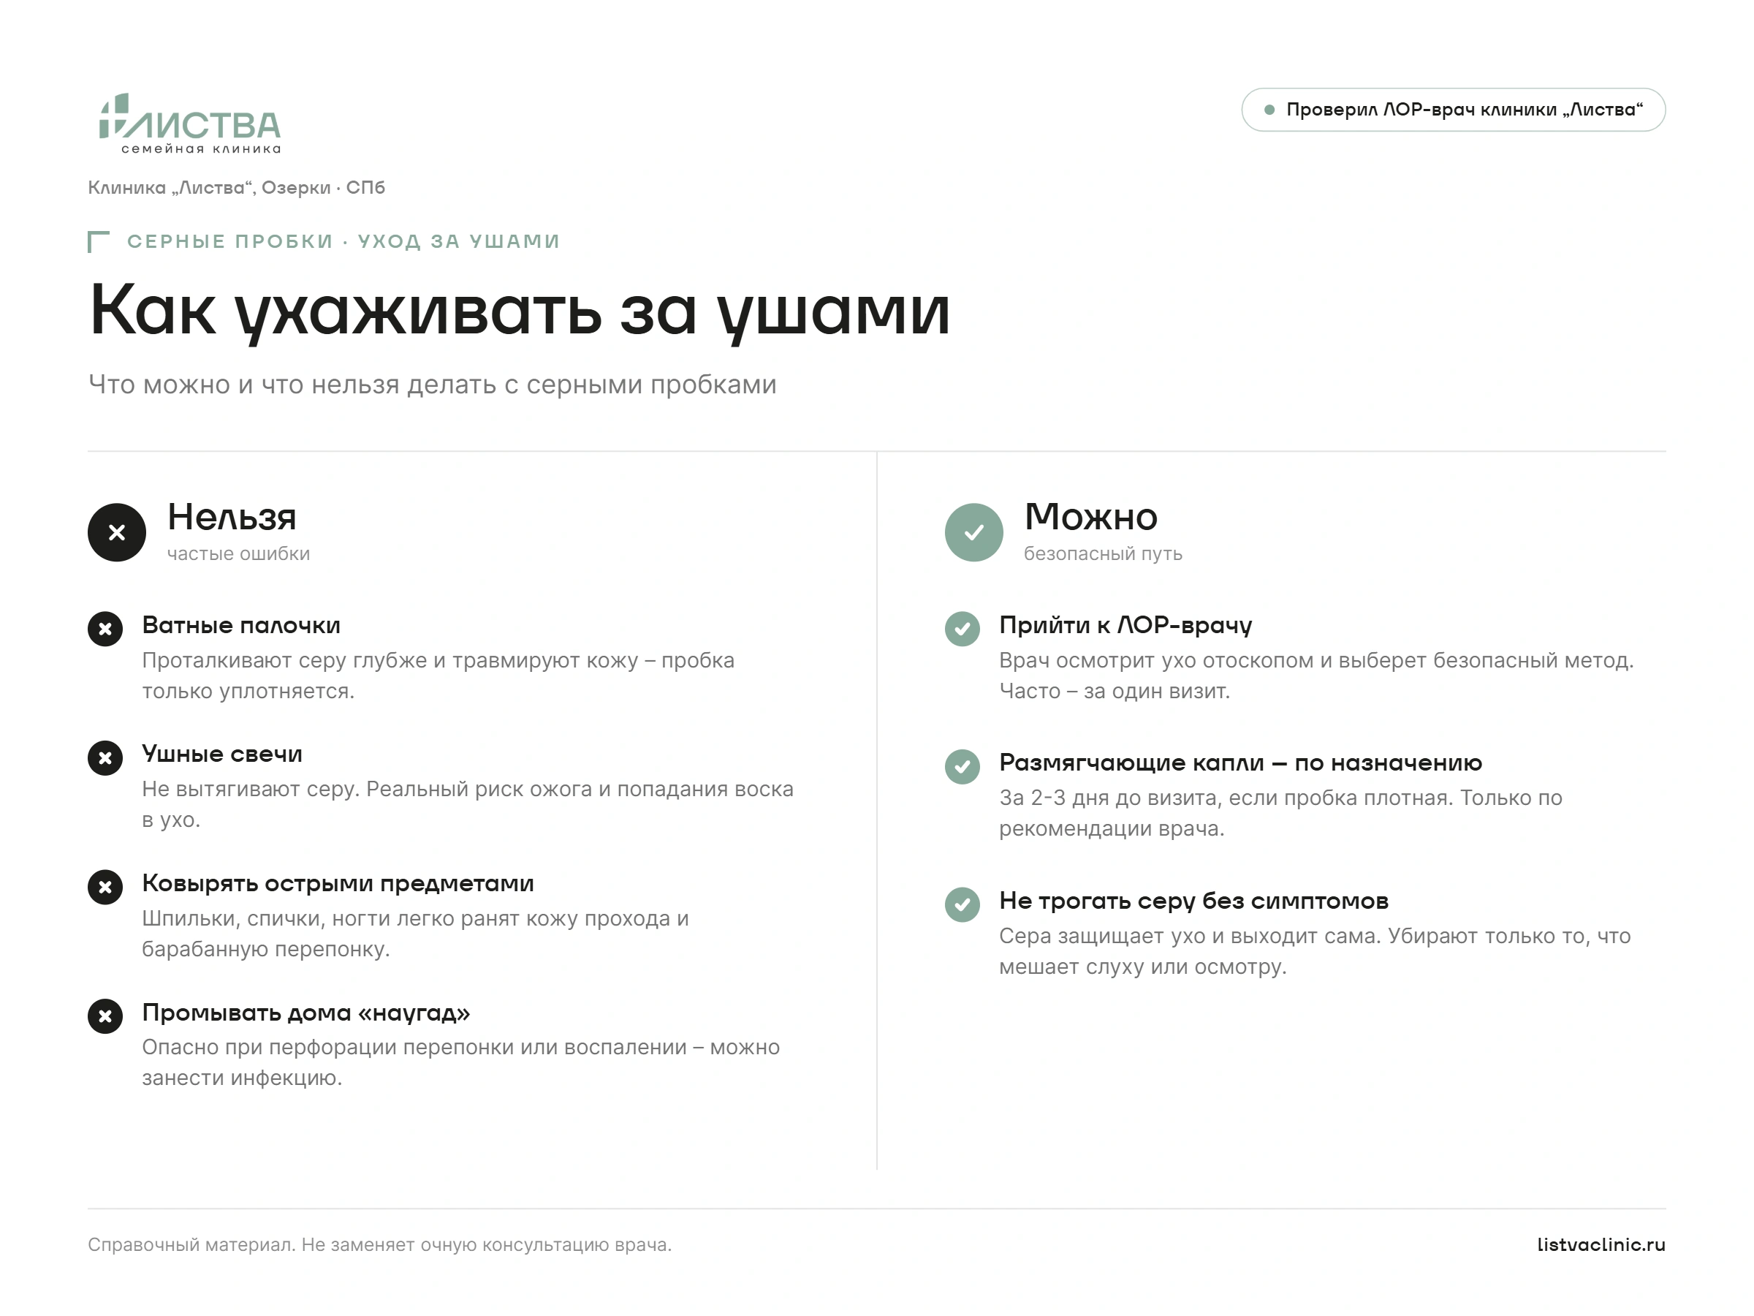Screen dimensions: 1754x1316
Task: Click the Клиника „Листва“, Озерки · СПб text
Action: click(236, 188)
